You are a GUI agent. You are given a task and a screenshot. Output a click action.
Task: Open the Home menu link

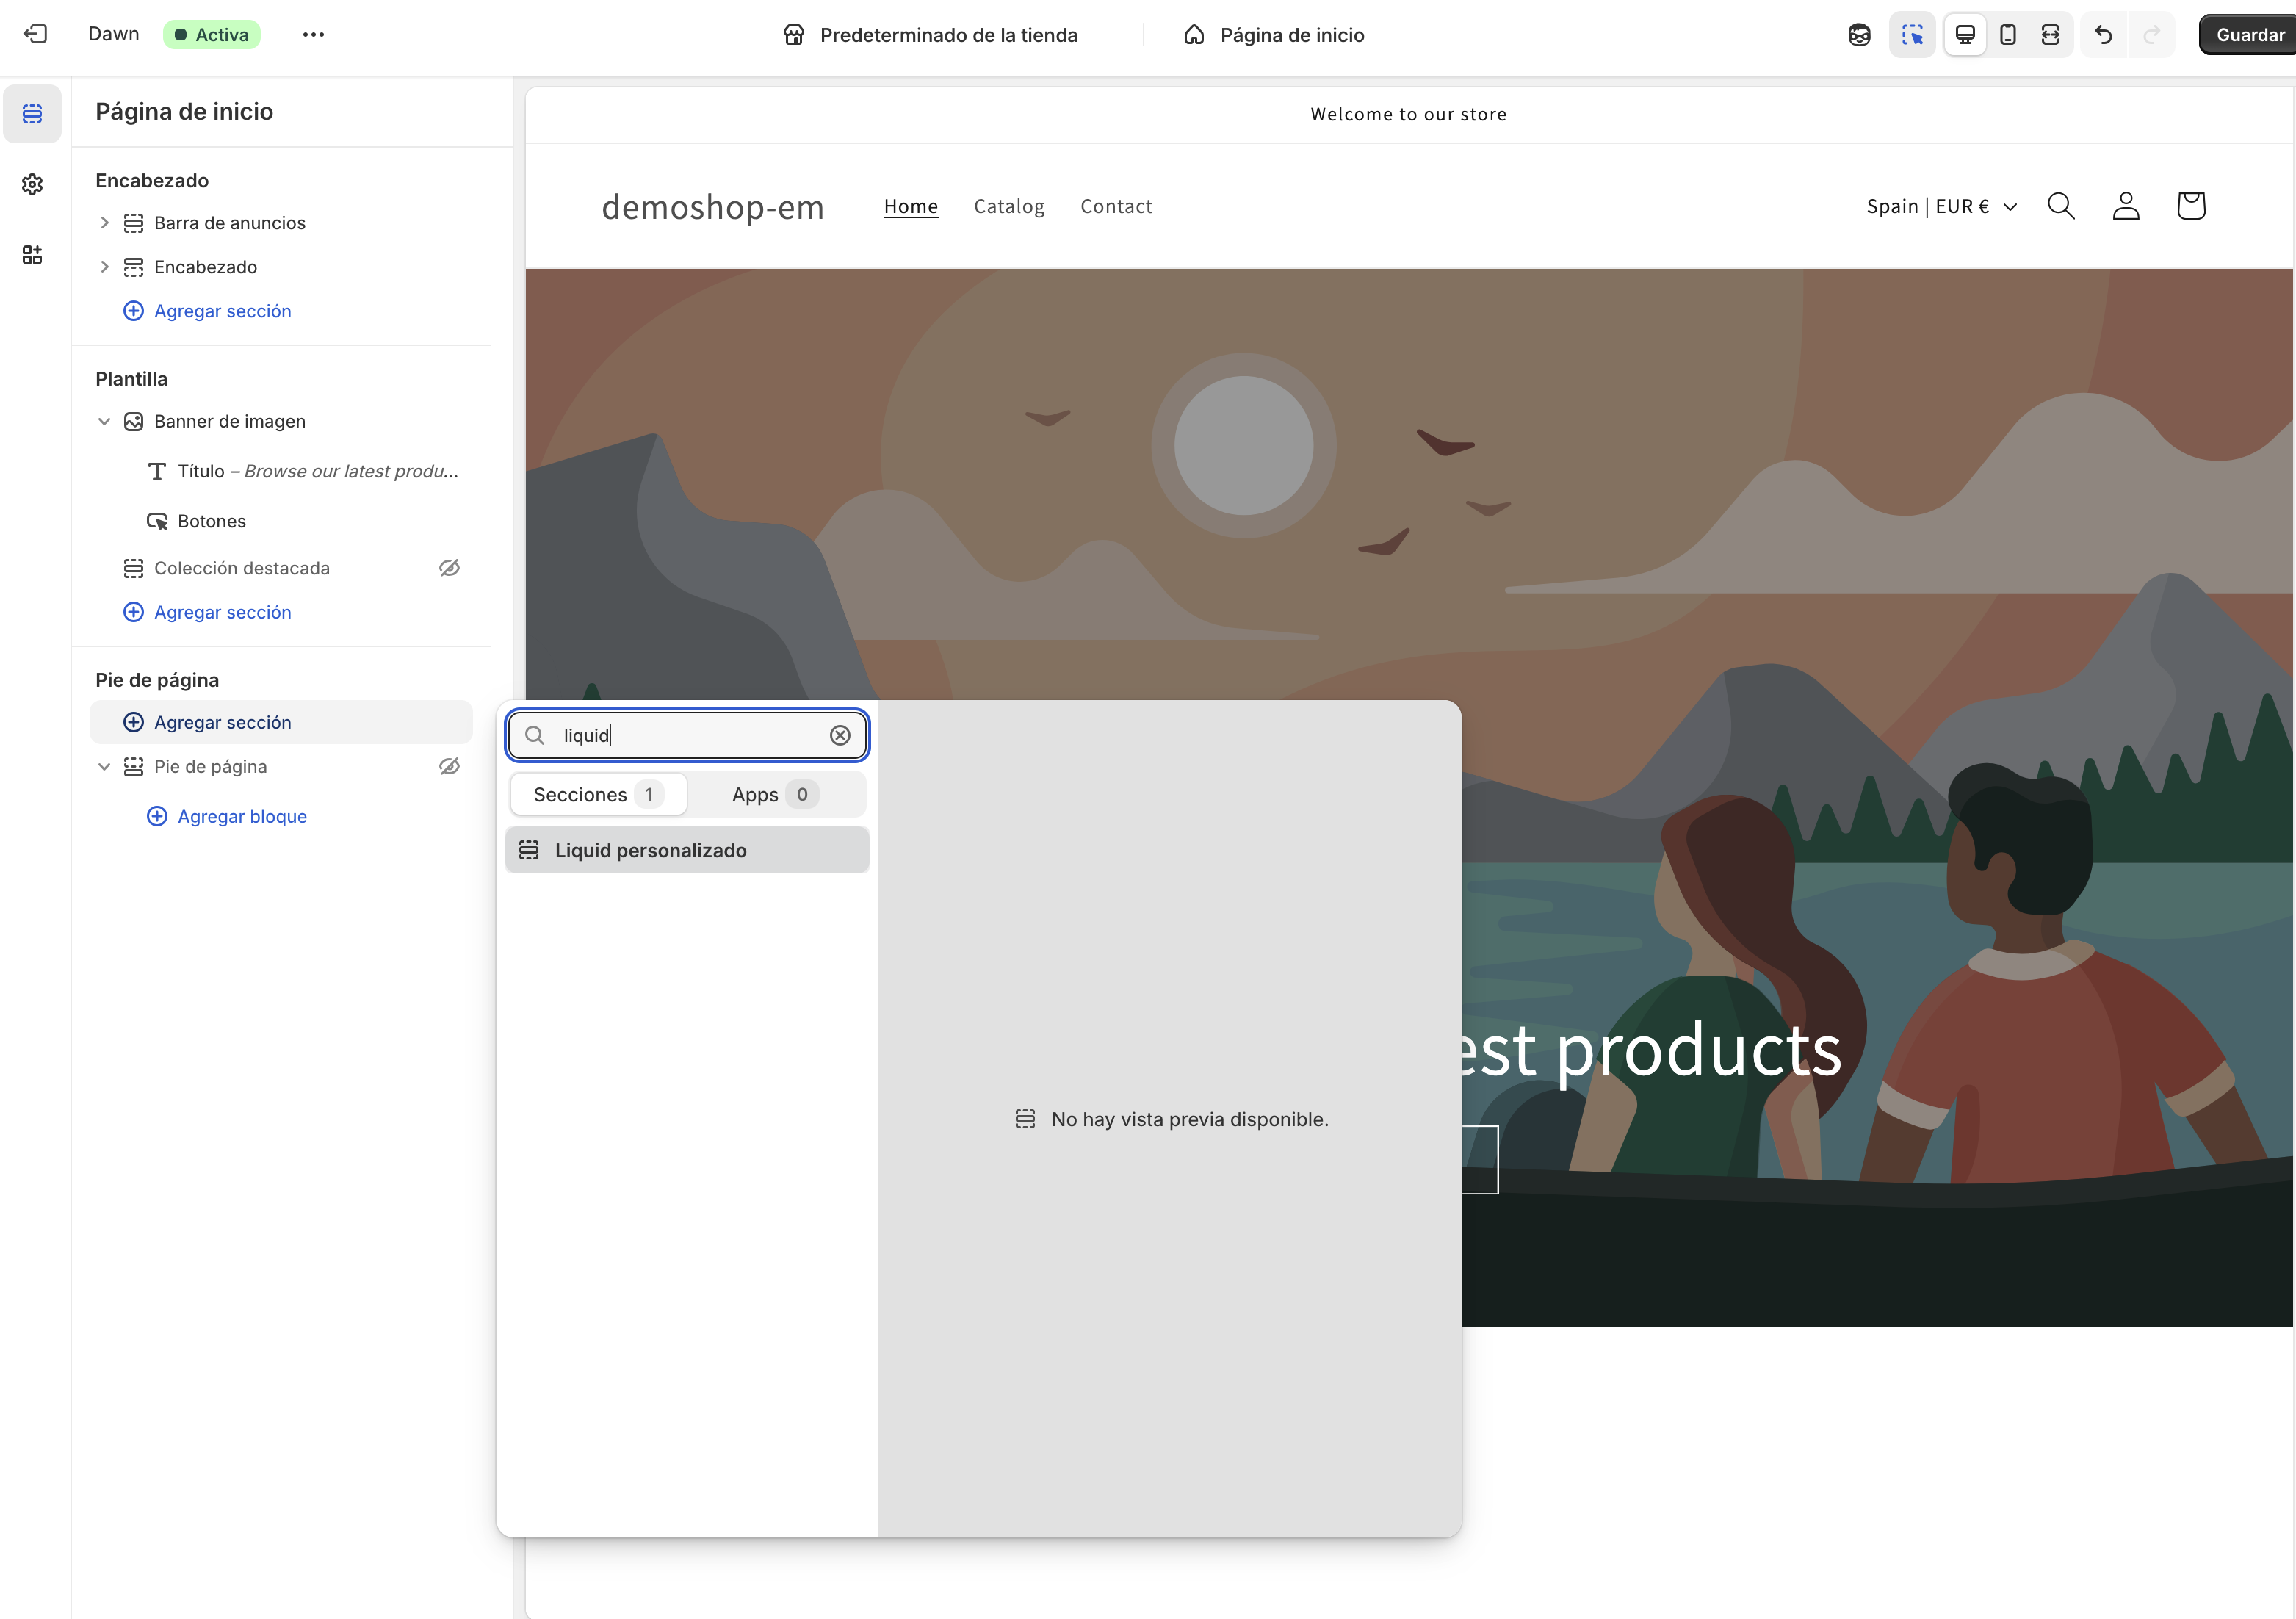911,206
